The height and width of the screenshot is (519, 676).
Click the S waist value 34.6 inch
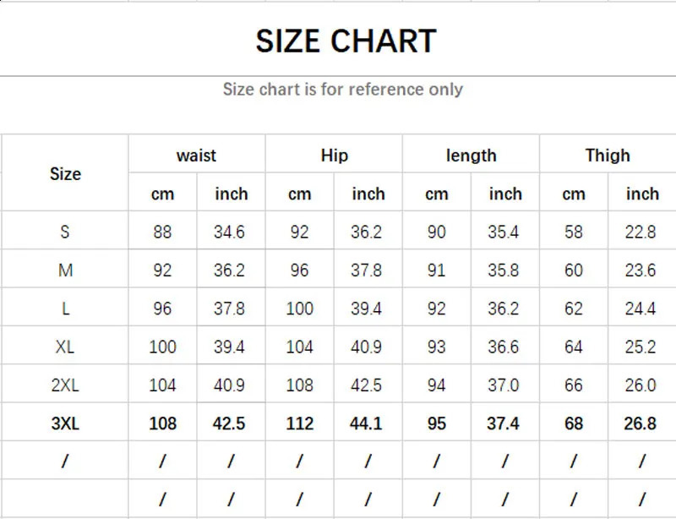click(229, 232)
